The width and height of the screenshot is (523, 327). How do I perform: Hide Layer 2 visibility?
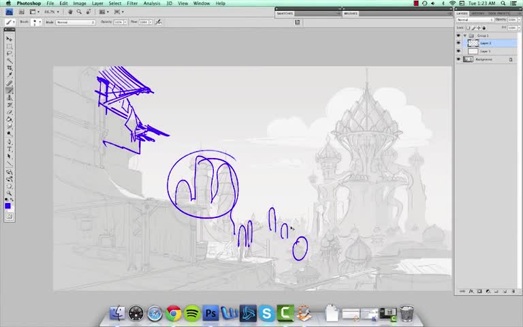click(458, 43)
